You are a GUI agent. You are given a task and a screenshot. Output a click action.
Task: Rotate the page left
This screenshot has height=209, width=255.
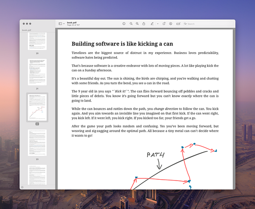pyautogui.click(x=164, y=24)
